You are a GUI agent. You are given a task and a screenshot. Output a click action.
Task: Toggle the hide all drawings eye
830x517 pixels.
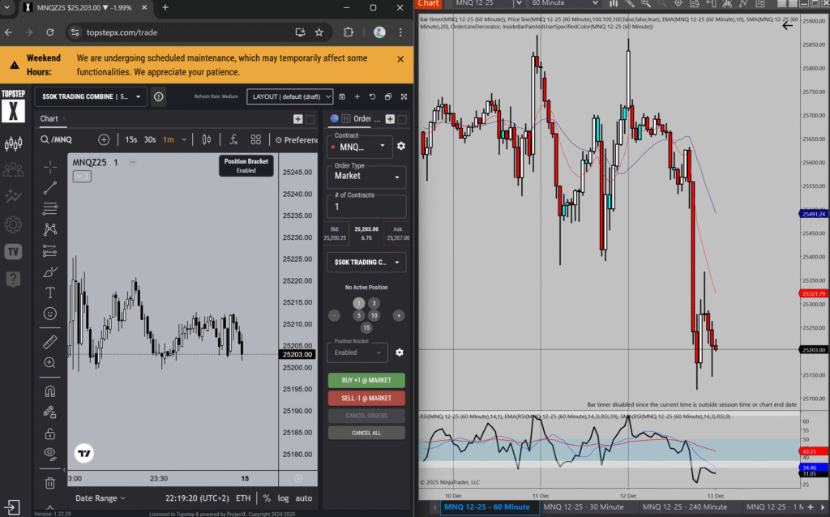point(50,453)
